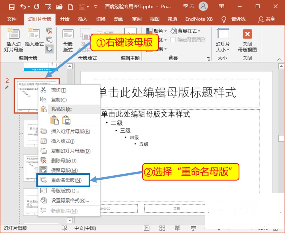Open the EndNote X8 tab
Screen dimensions: 285x233
tap(199, 19)
